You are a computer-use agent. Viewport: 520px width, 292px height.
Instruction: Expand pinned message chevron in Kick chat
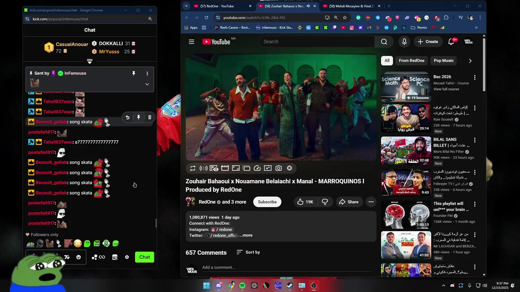(x=147, y=84)
